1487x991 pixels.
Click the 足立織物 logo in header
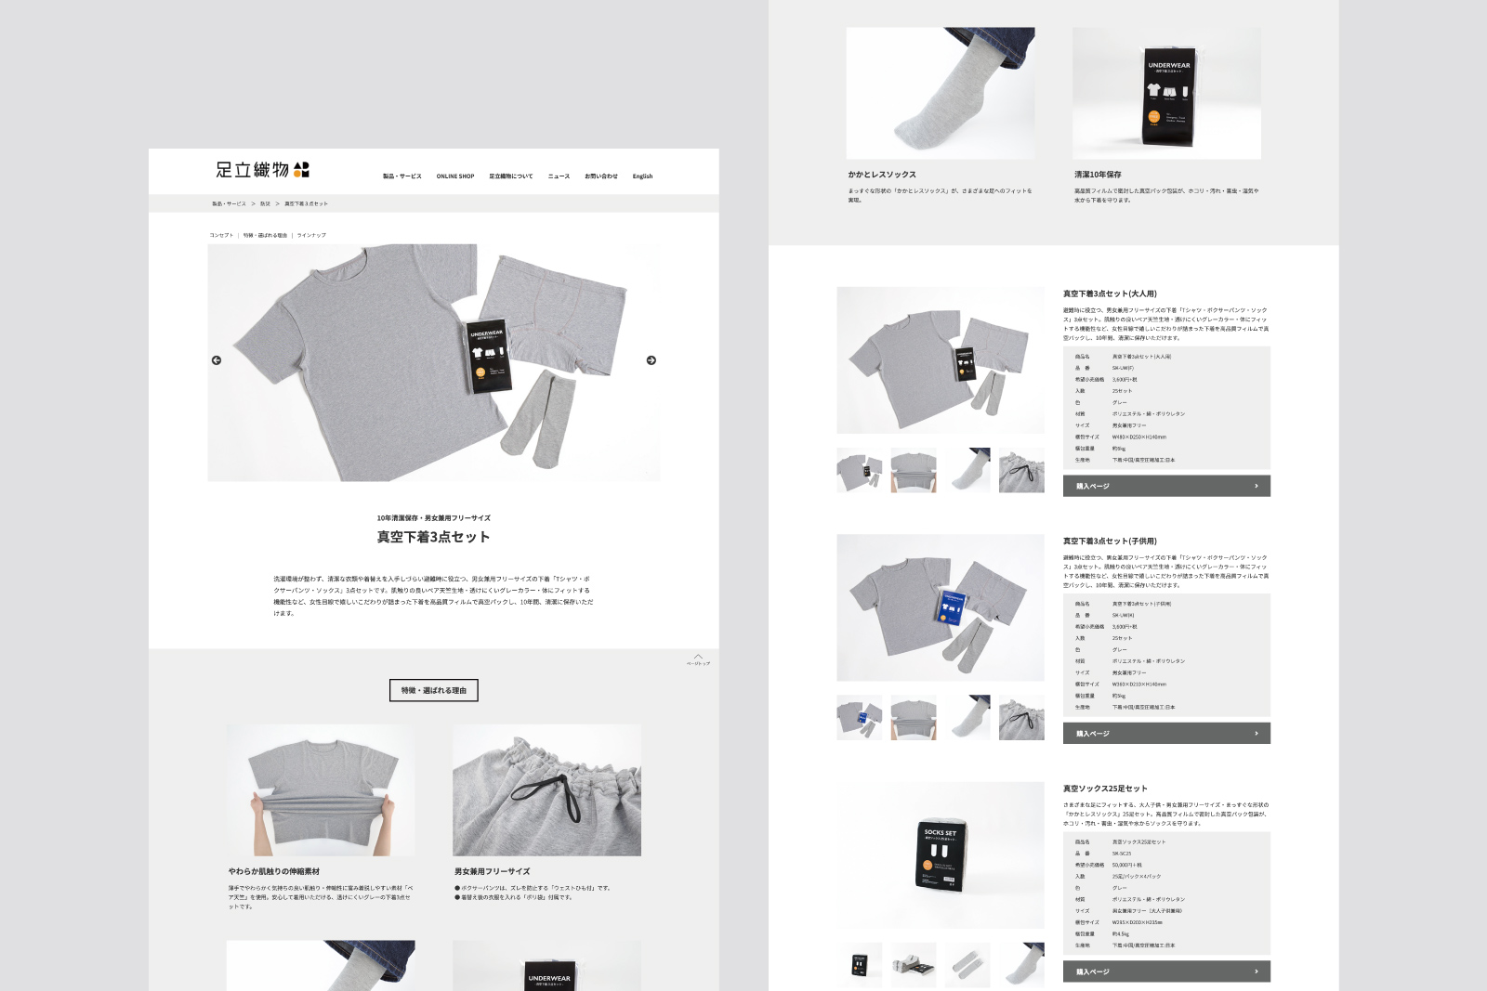click(262, 170)
